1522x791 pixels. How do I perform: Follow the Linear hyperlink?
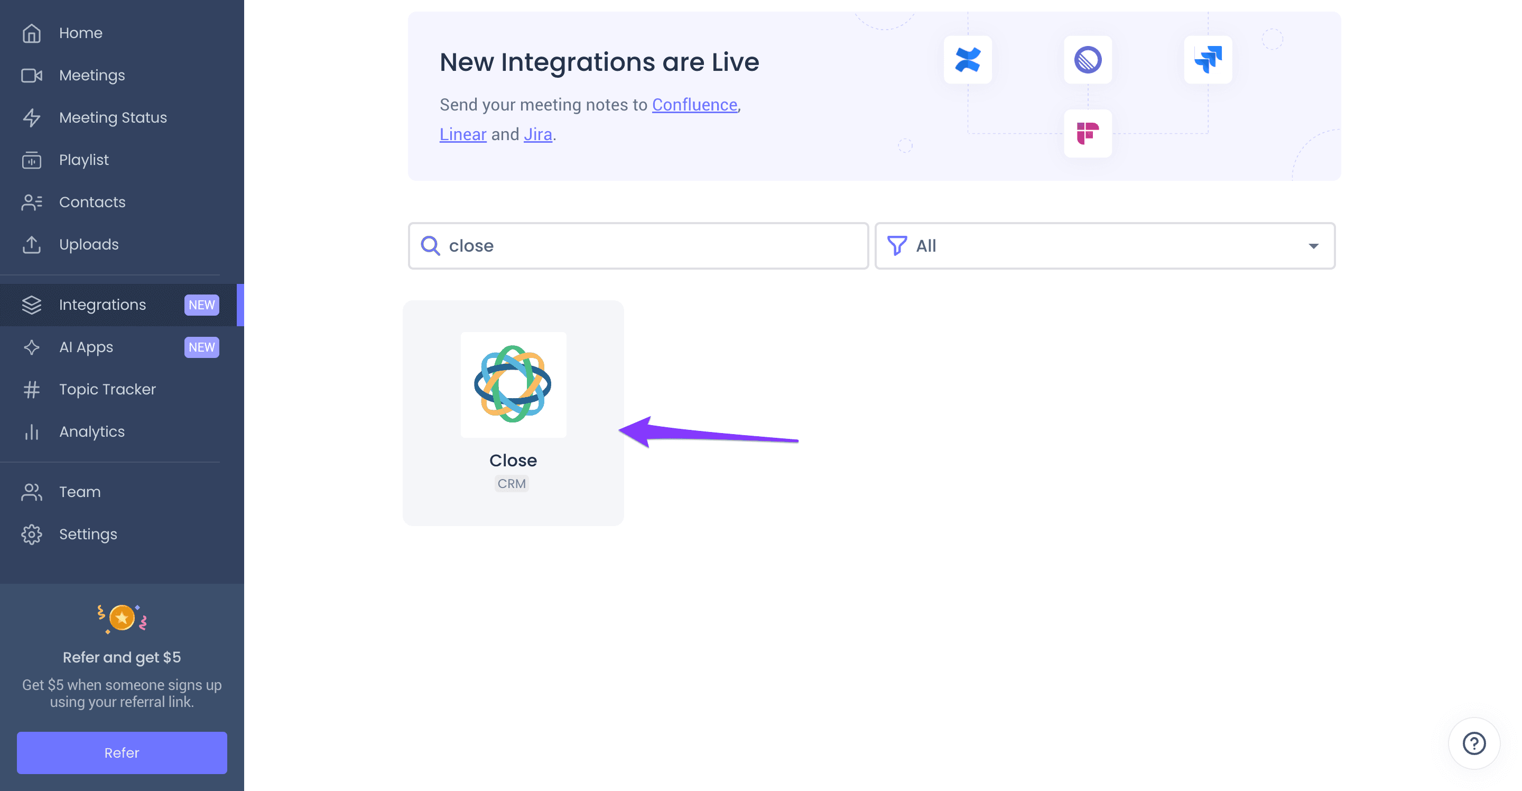(462, 134)
